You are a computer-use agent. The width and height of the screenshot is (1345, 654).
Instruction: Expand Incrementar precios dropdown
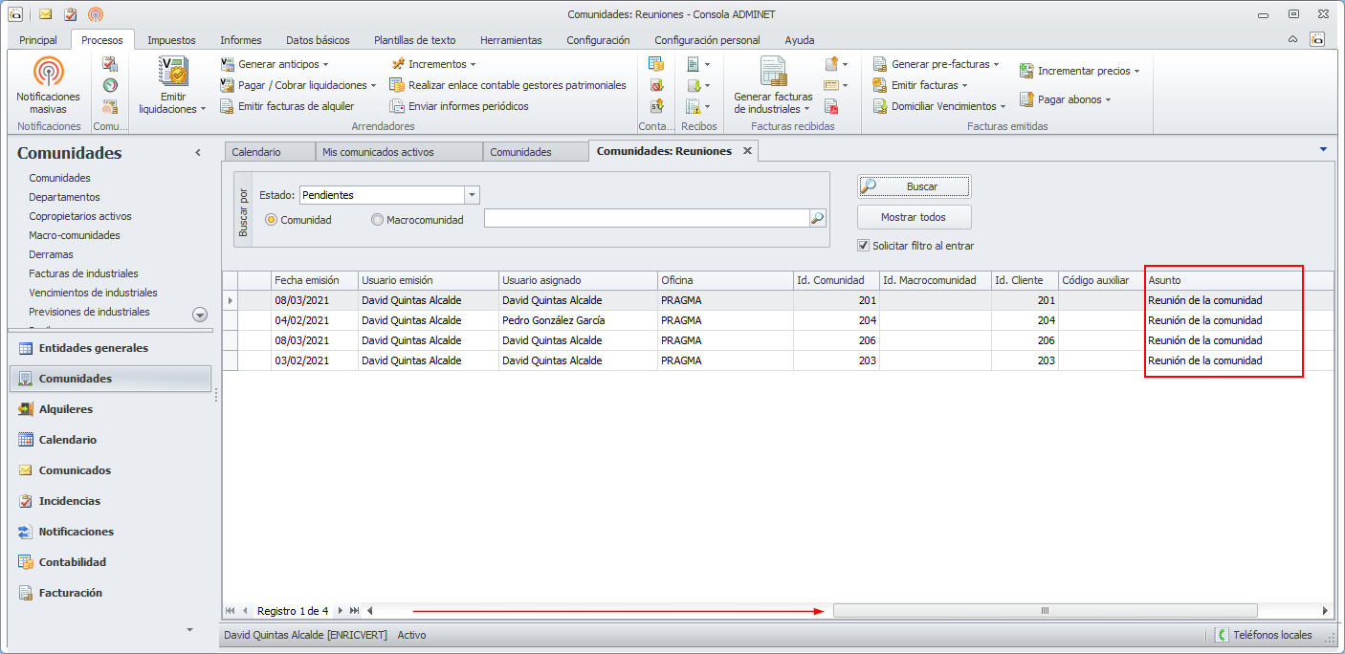[1136, 71]
